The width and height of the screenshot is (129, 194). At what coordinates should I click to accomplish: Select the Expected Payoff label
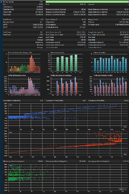(x=51, y=19)
